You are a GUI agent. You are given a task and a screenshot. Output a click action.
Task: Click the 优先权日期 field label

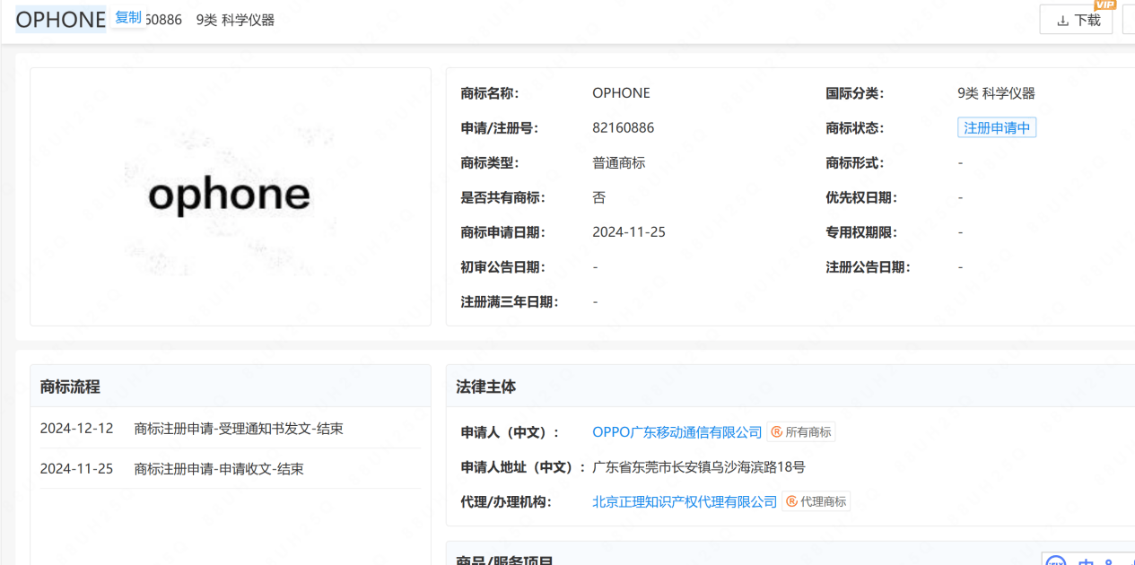pos(861,197)
